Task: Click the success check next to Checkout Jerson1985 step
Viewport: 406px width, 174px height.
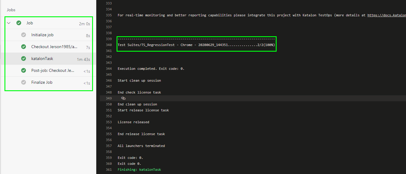Action: (x=23, y=47)
